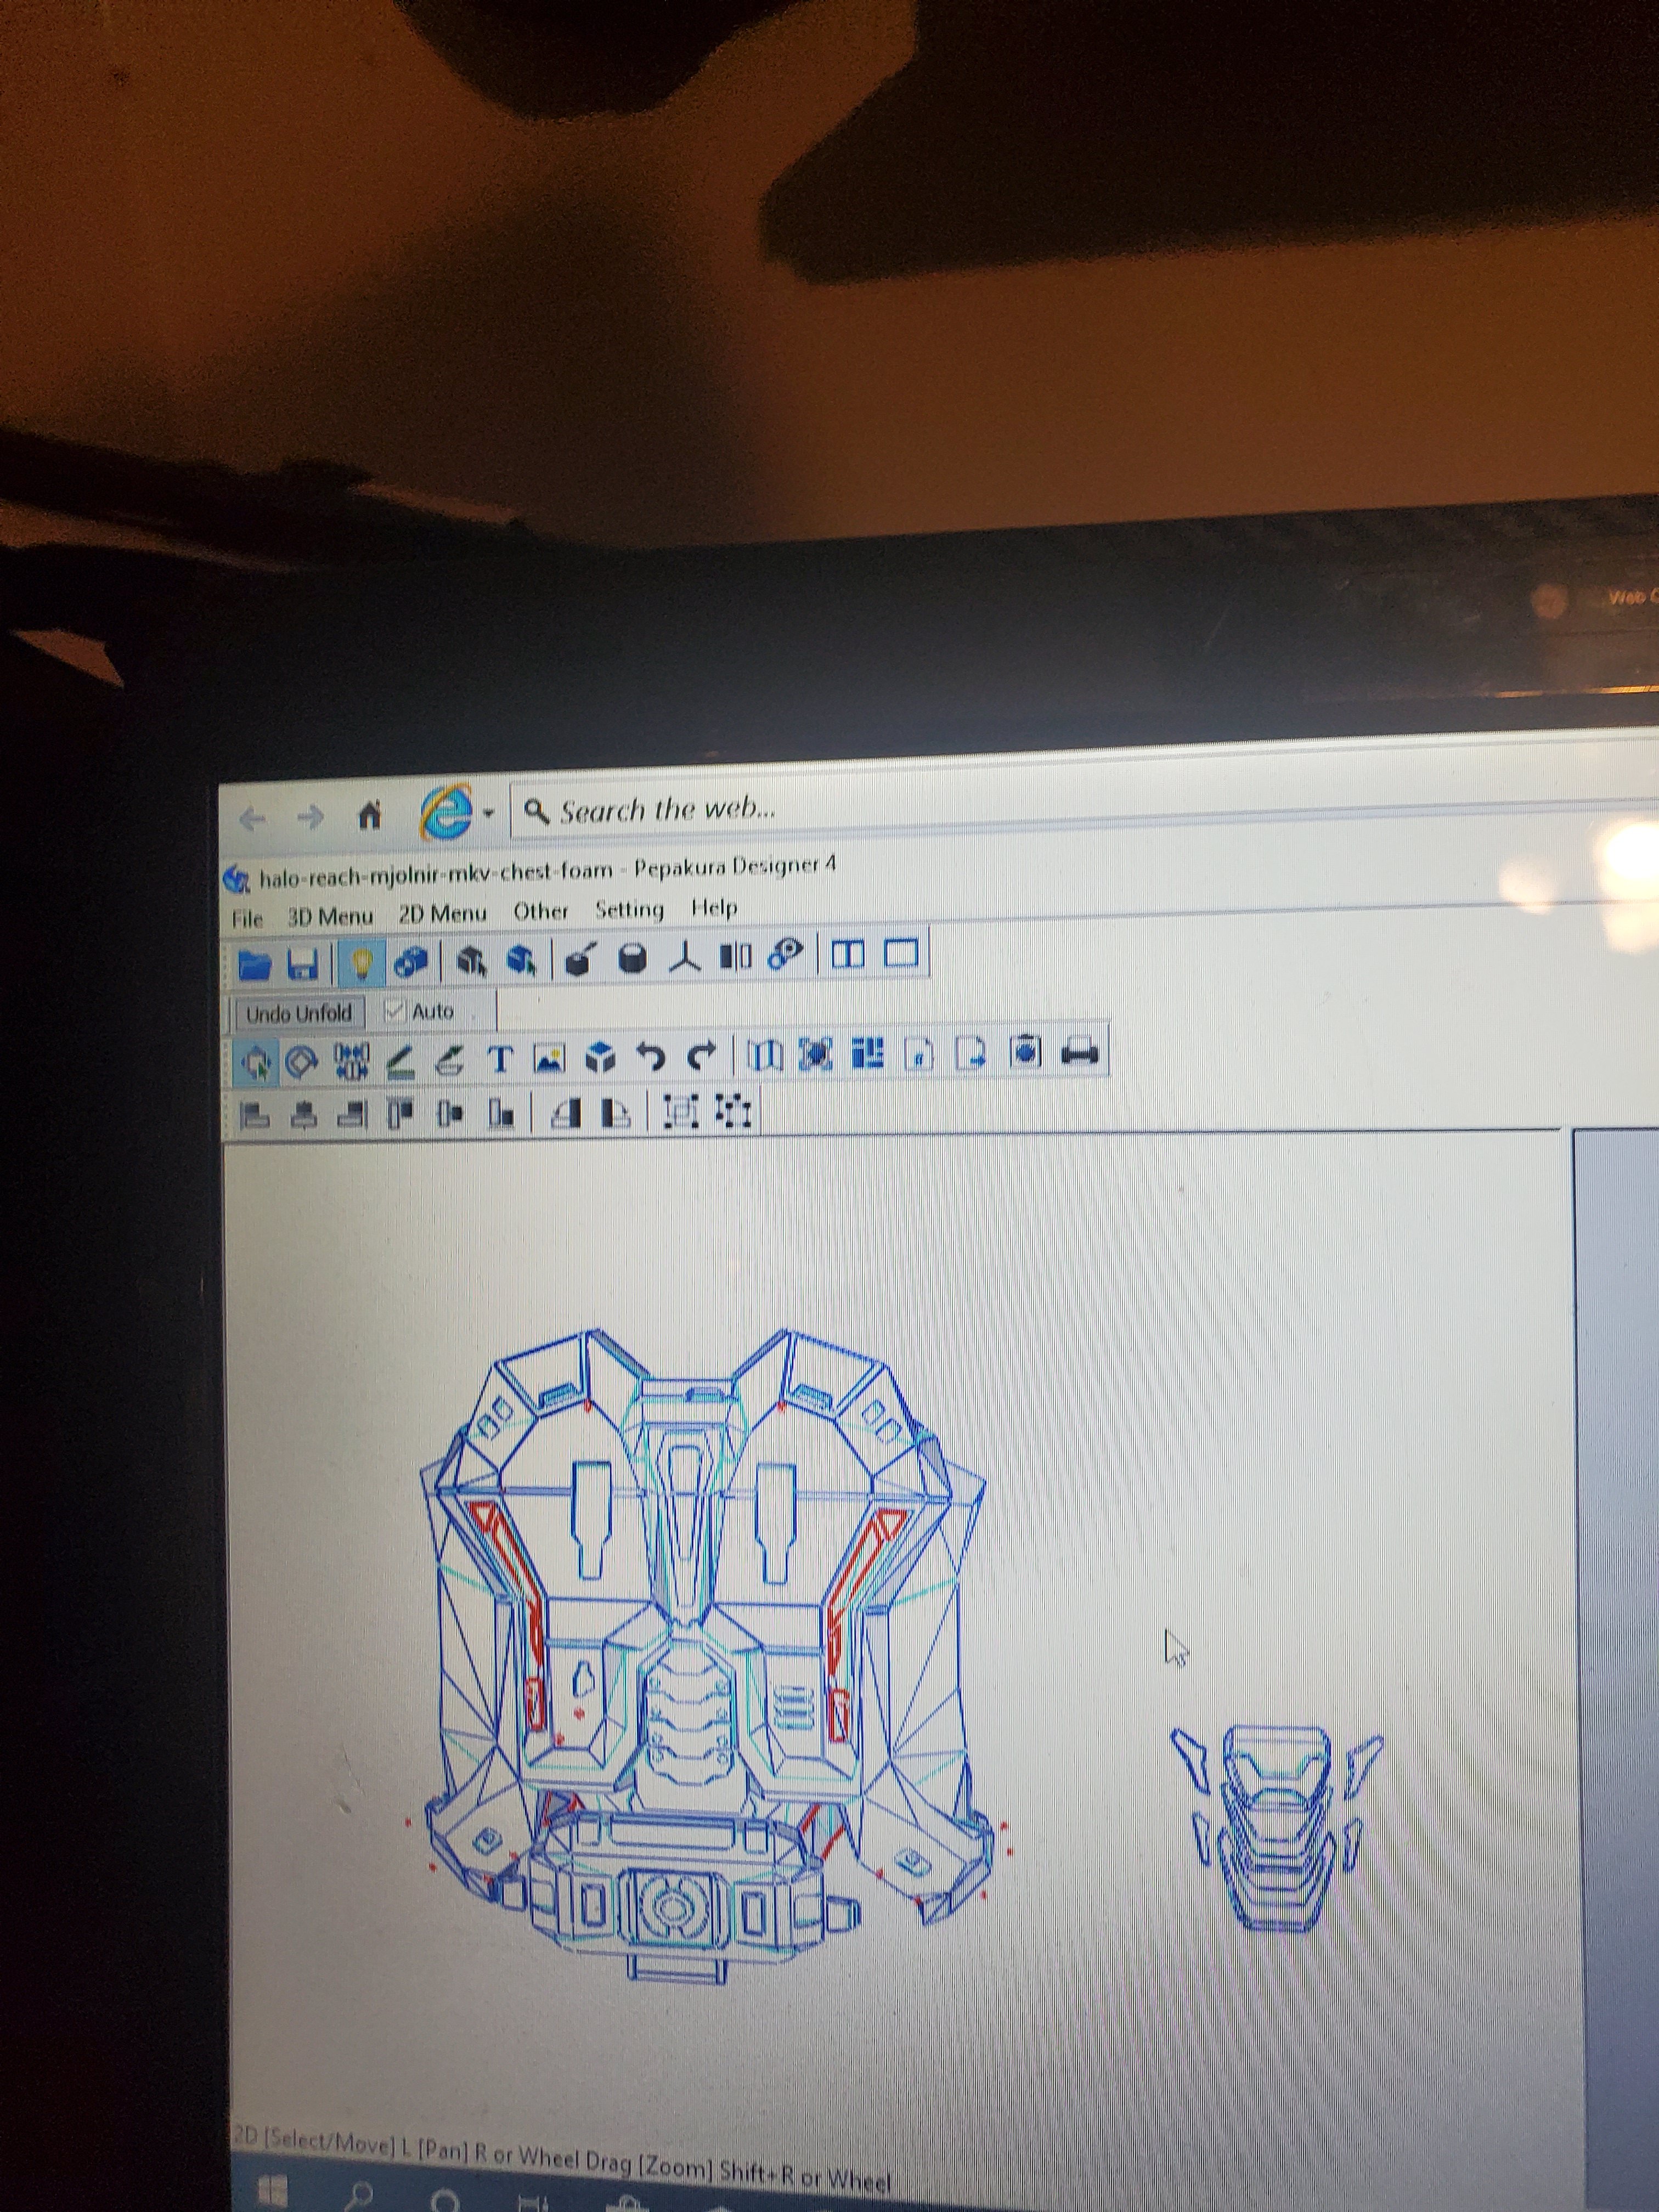Viewport: 1659px width, 2212px height.
Task: Click the Insert image icon
Action: click(x=549, y=1058)
